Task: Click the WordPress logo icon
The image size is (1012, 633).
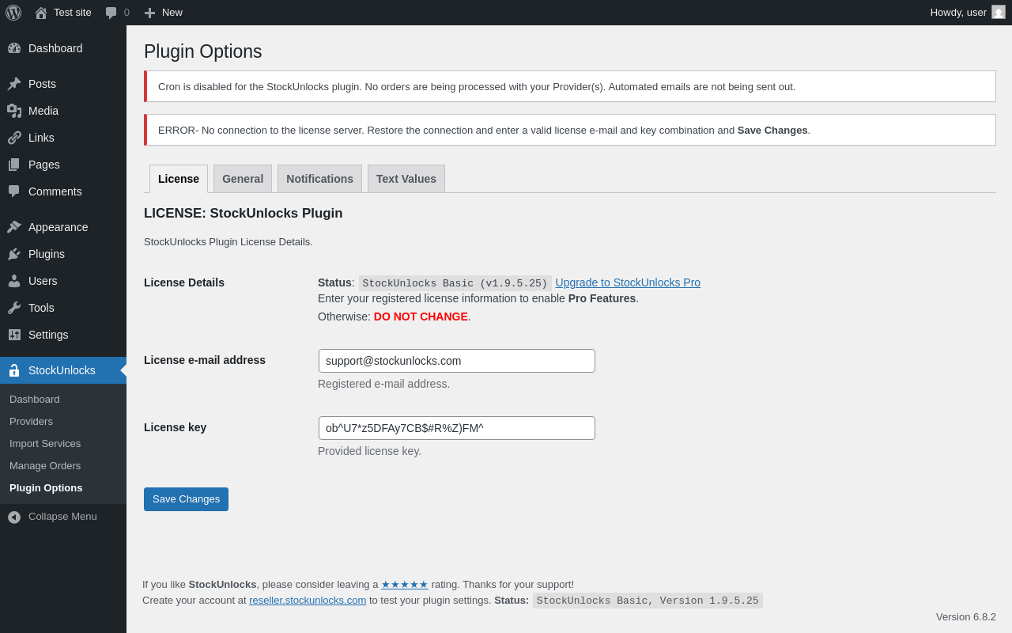Action: pos(13,13)
